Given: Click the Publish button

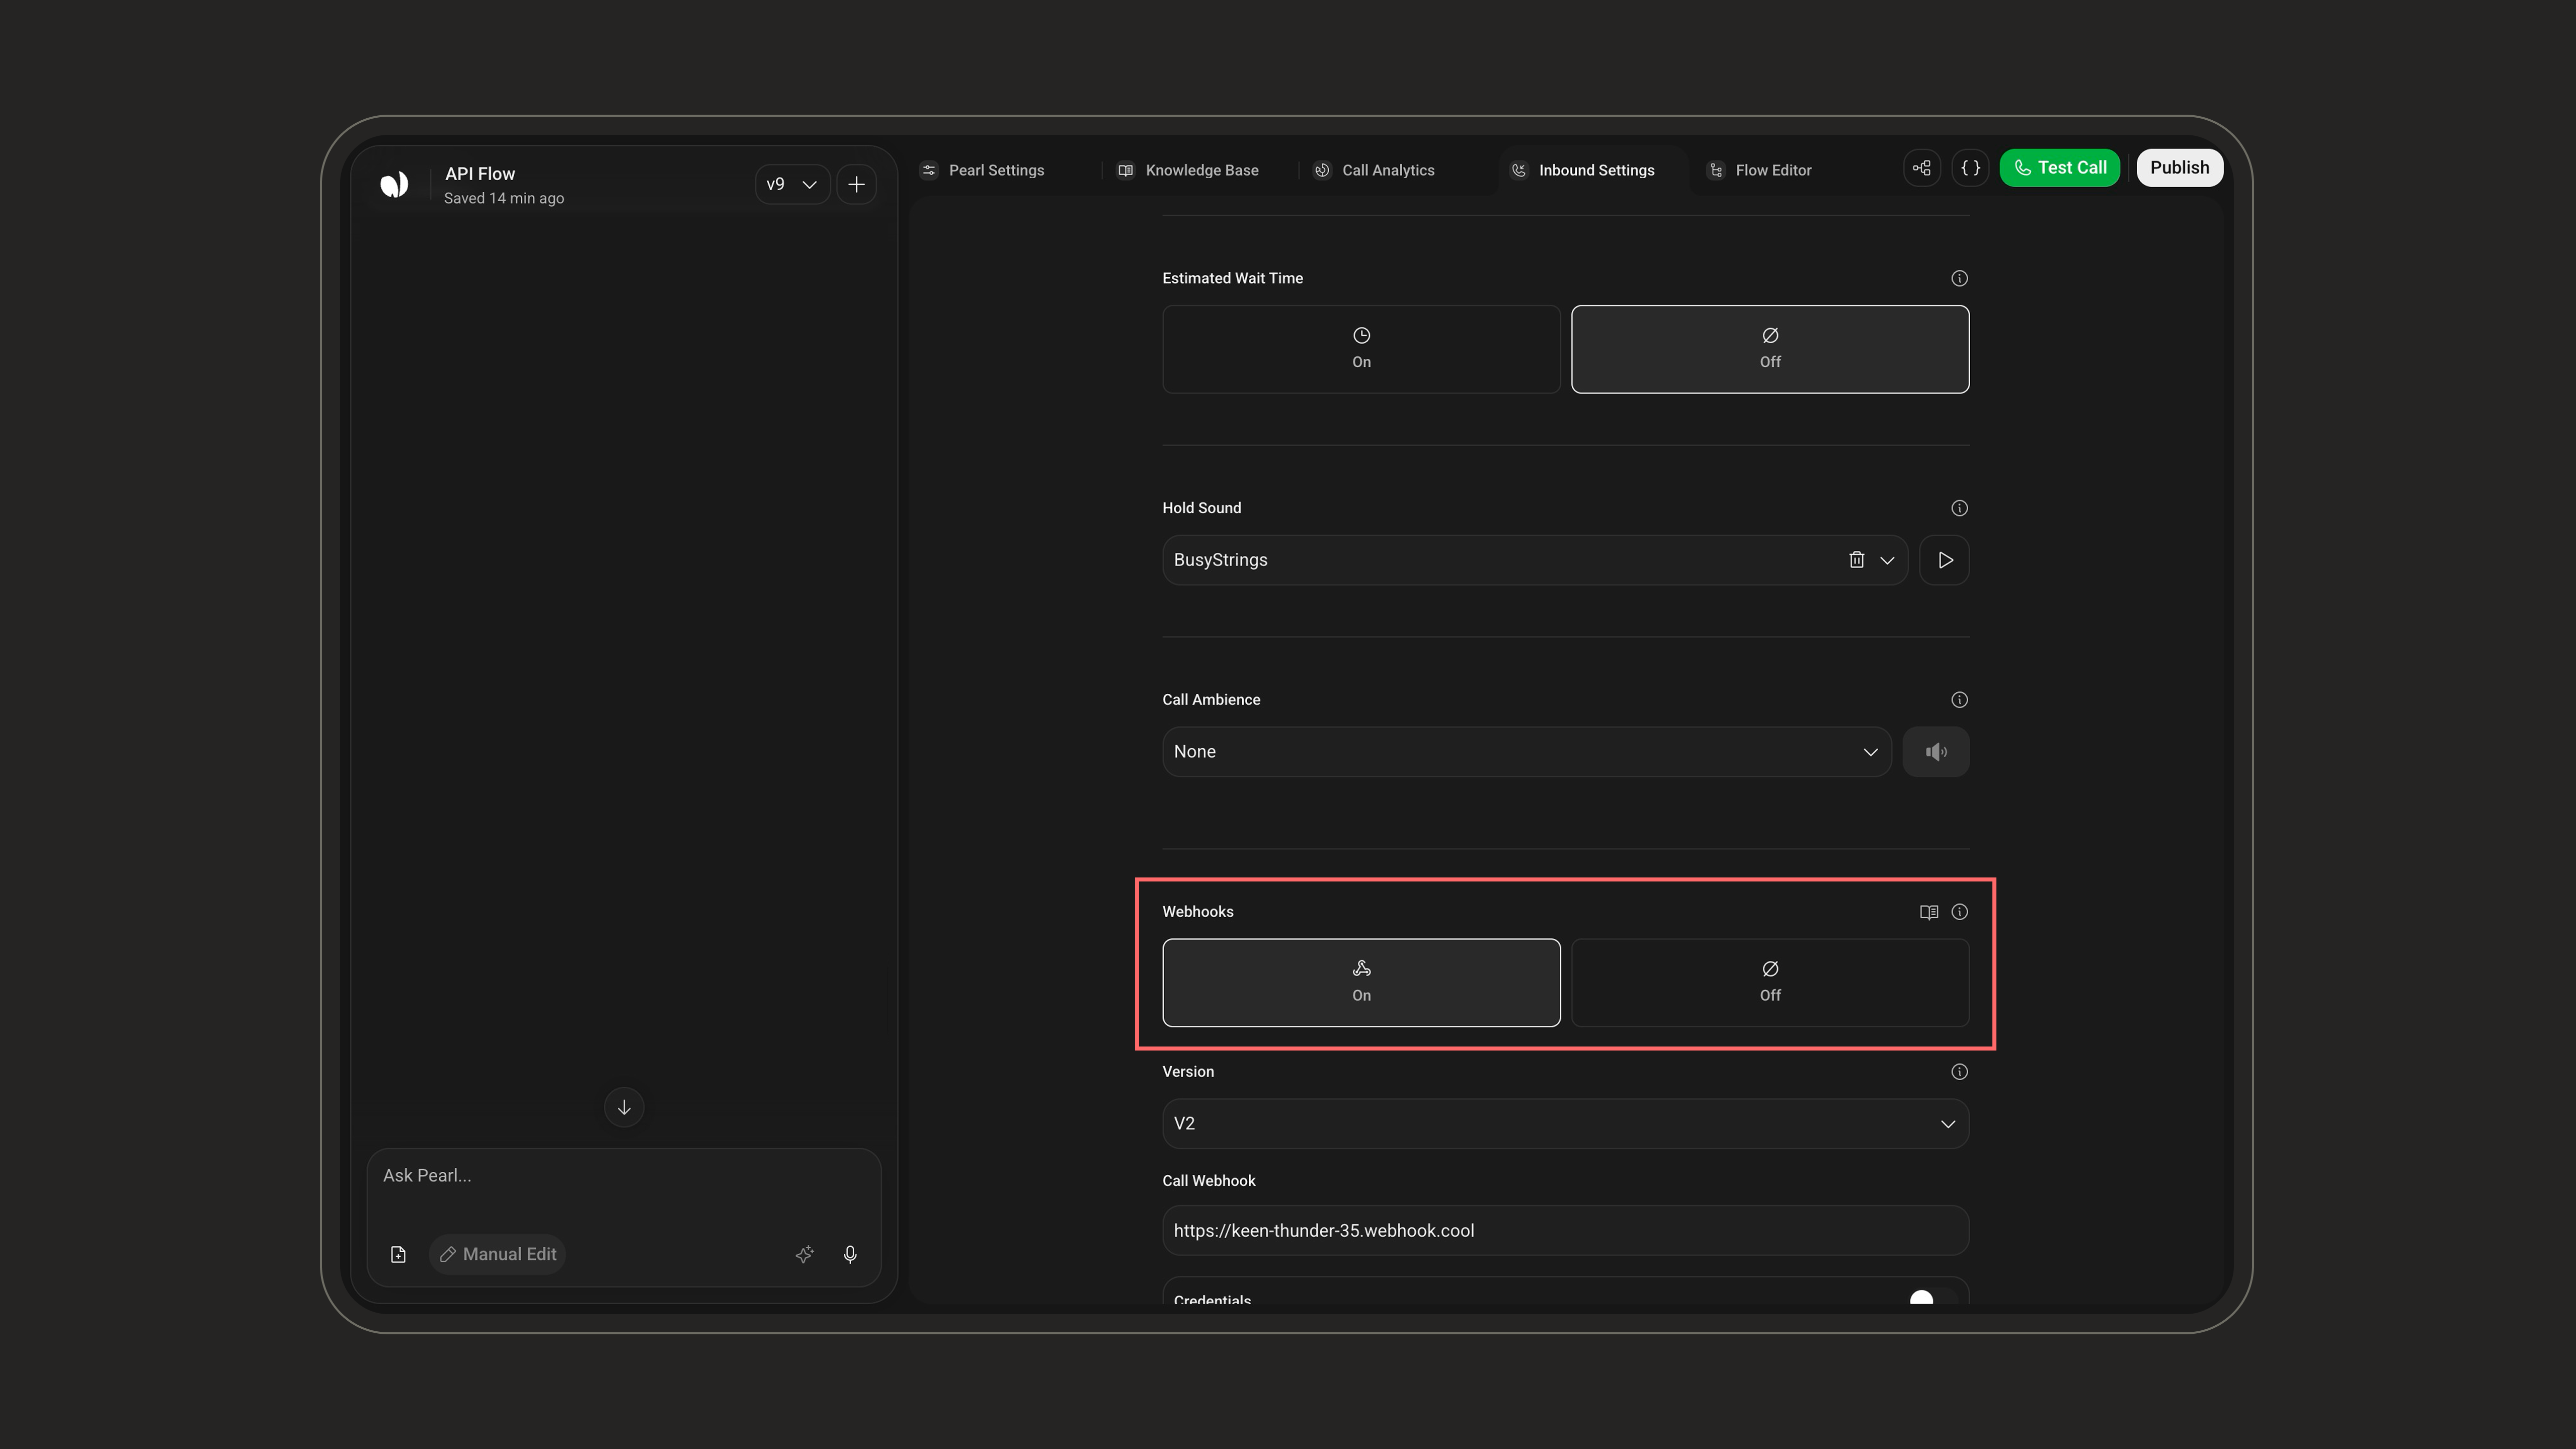Looking at the screenshot, I should [2179, 168].
